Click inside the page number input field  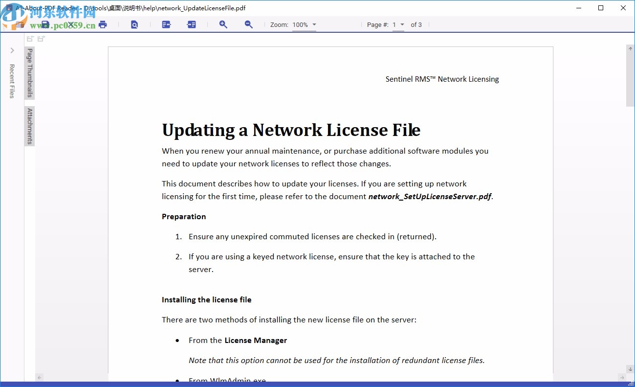[395, 24]
